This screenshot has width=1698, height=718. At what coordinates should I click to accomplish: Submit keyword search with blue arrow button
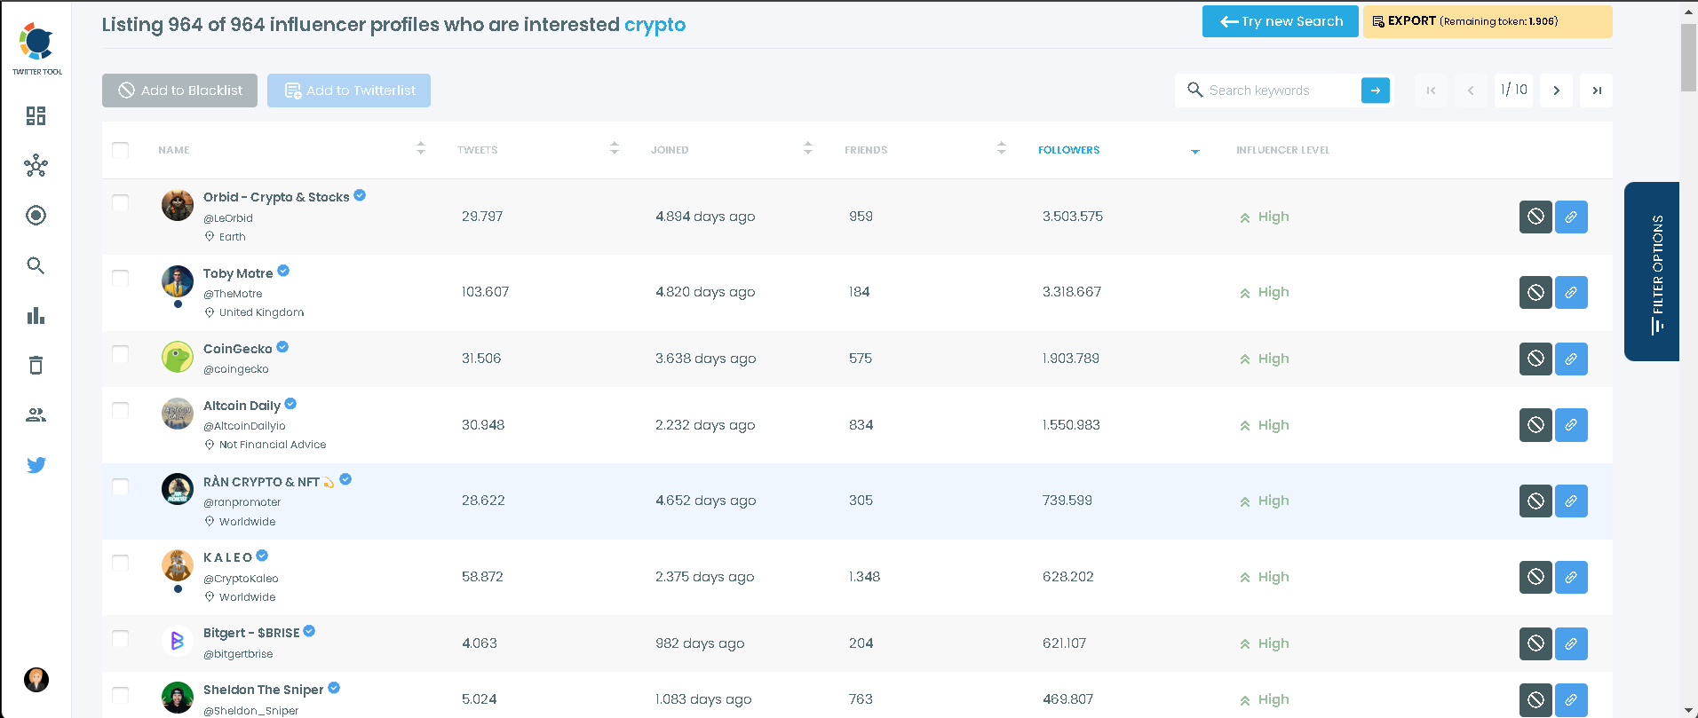[x=1376, y=91]
